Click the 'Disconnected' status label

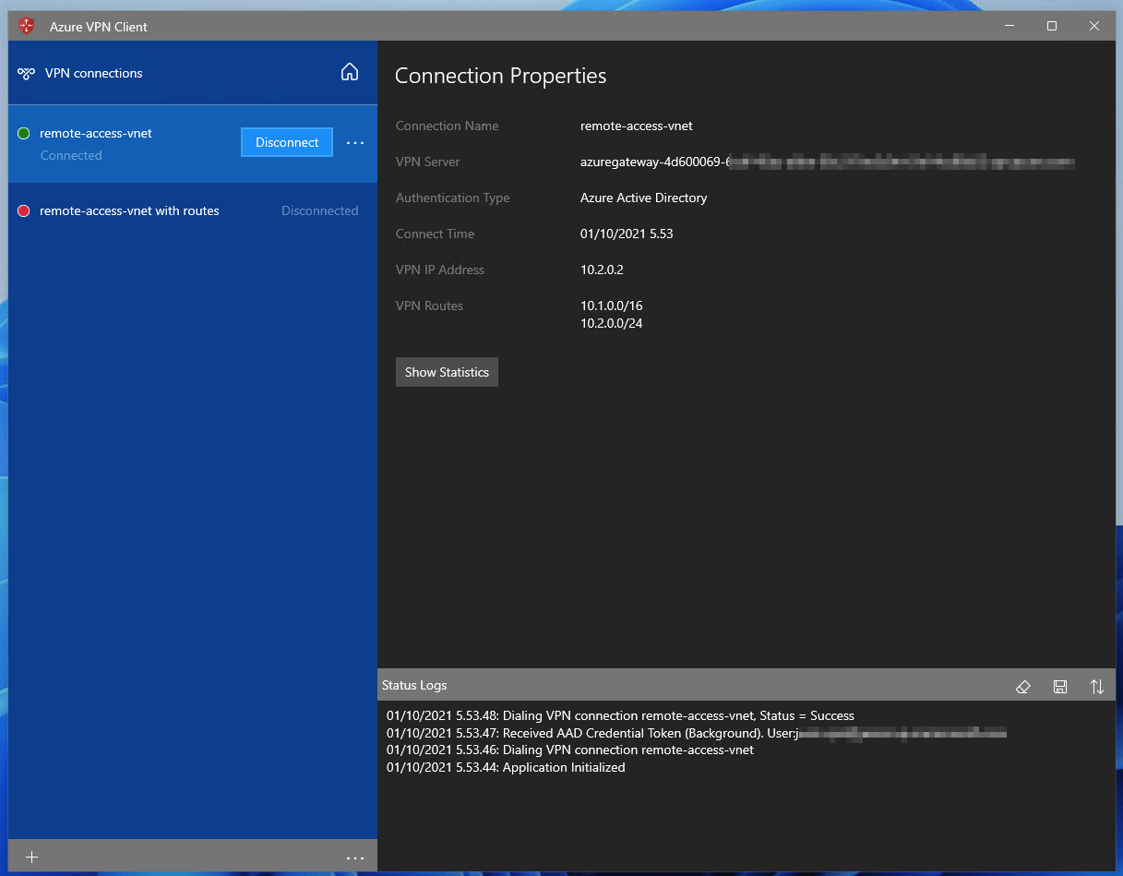click(320, 210)
